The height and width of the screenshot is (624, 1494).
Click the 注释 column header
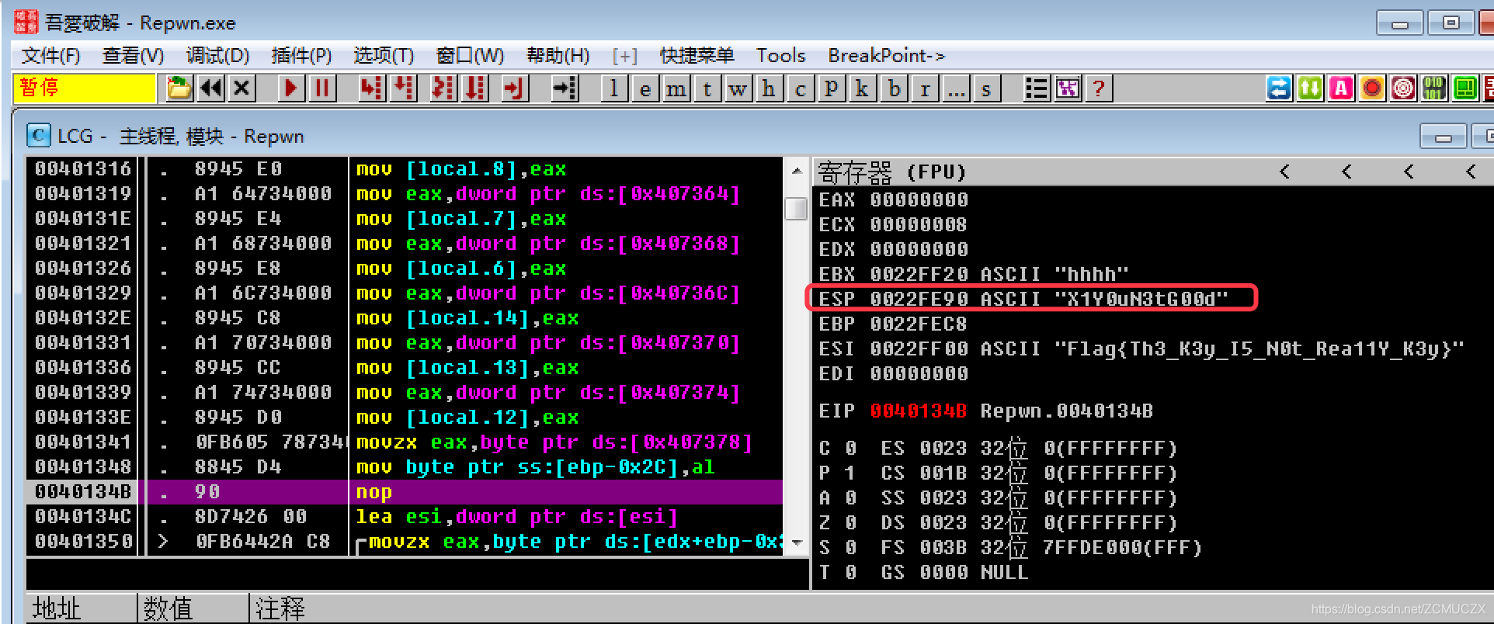280,608
